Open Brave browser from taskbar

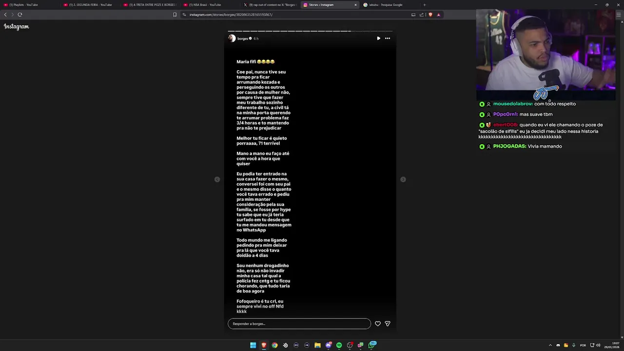click(264, 345)
